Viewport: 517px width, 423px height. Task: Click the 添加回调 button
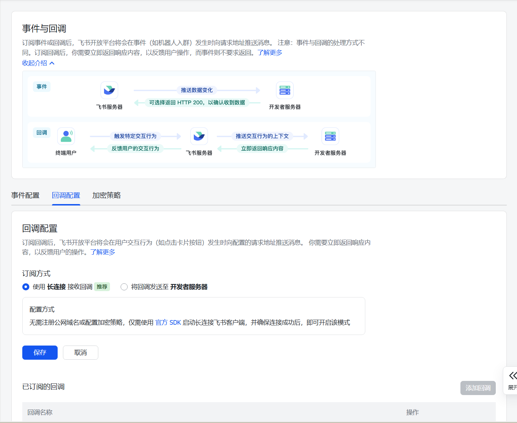pyautogui.click(x=478, y=388)
